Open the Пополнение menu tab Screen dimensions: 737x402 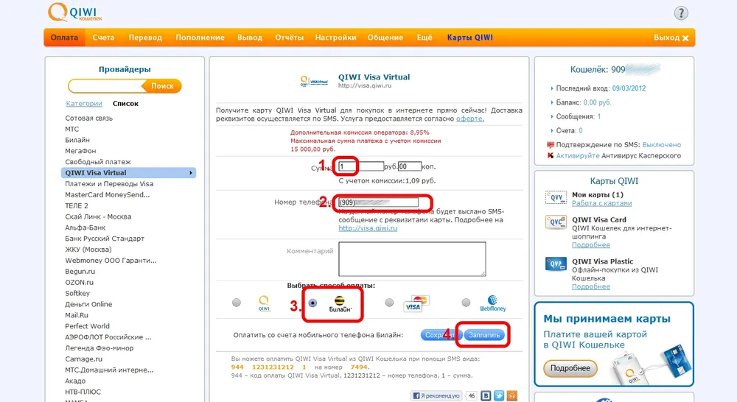click(200, 38)
